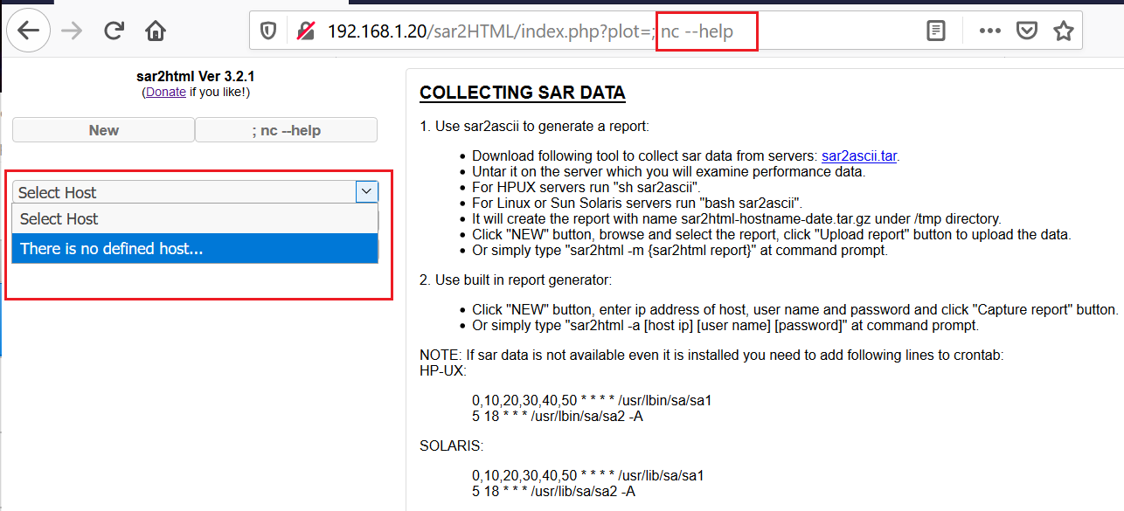The width and height of the screenshot is (1124, 511).
Task: Click the sar2html Ver 3.2.1 title
Action: pyautogui.click(x=195, y=77)
